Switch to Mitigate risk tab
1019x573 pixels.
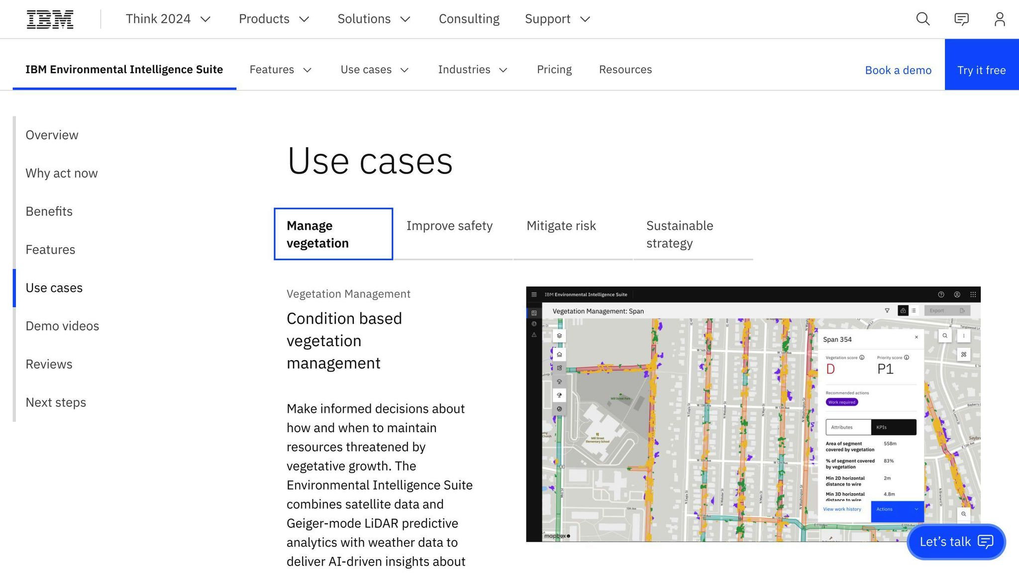pyautogui.click(x=573, y=234)
